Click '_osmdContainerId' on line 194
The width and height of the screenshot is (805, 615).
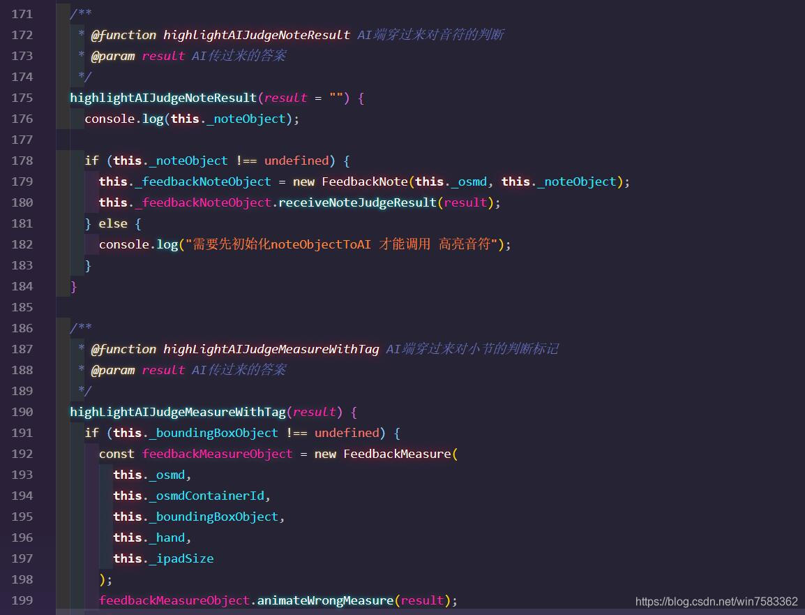coord(207,496)
